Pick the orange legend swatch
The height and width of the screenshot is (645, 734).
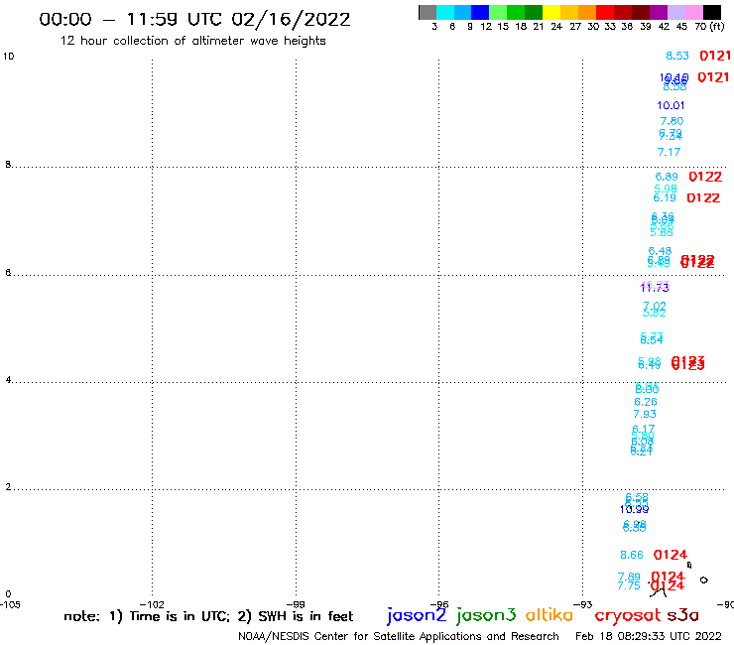coord(587,12)
